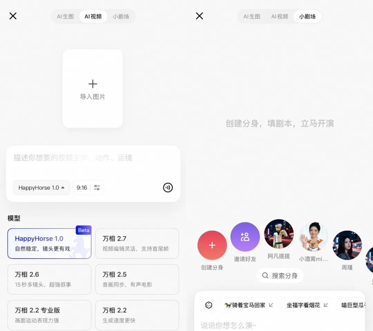Select the HappyHorse 1.0 Beta model card

pyautogui.click(x=49, y=243)
